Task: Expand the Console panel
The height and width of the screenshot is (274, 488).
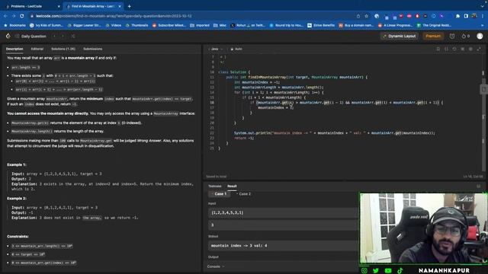Action: (x=215, y=266)
